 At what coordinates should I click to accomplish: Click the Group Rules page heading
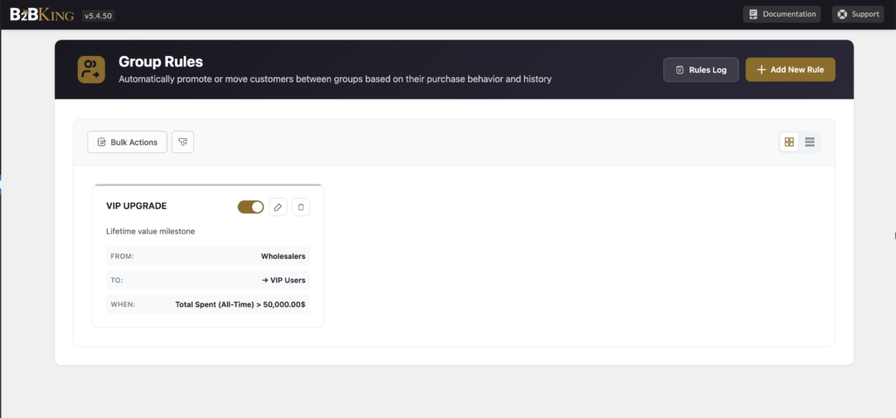pos(161,62)
